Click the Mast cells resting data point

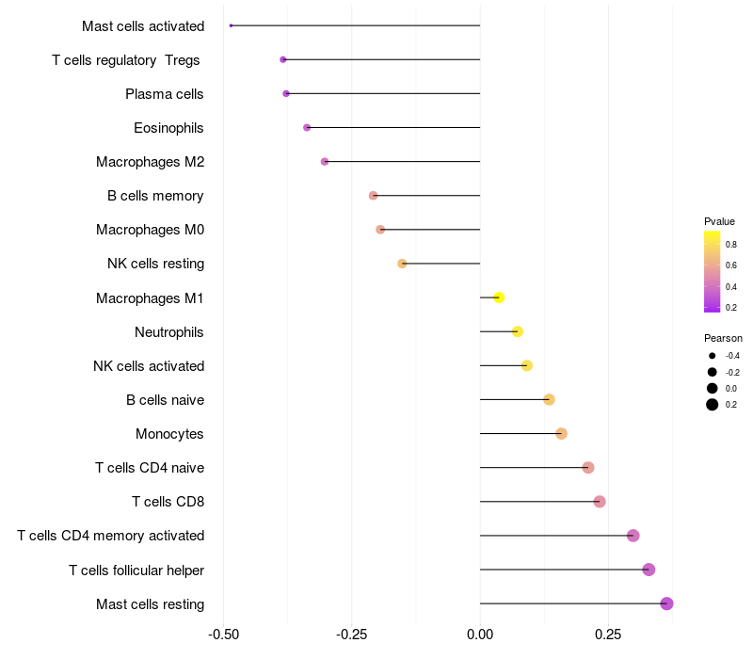pyautogui.click(x=666, y=603)
